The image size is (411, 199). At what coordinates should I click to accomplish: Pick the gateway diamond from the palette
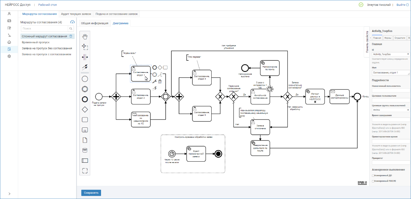click(x=85, y=109)
